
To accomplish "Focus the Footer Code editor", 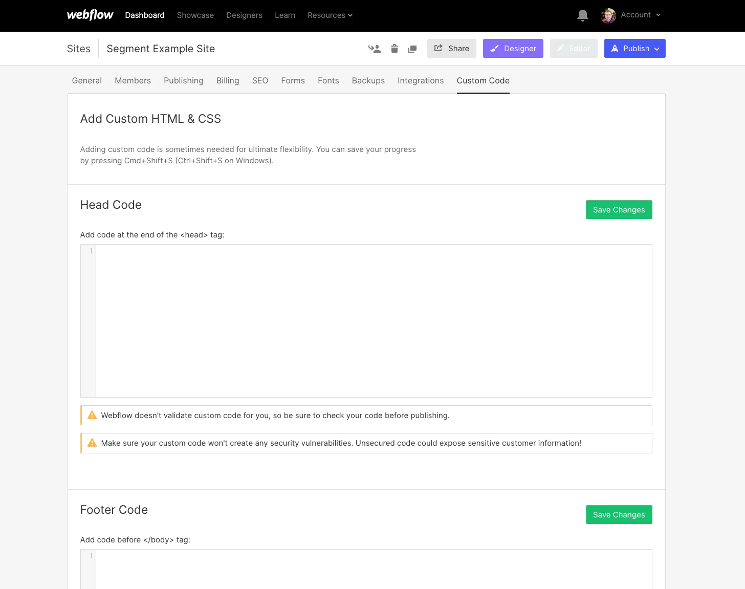I will tap(374, 568).
